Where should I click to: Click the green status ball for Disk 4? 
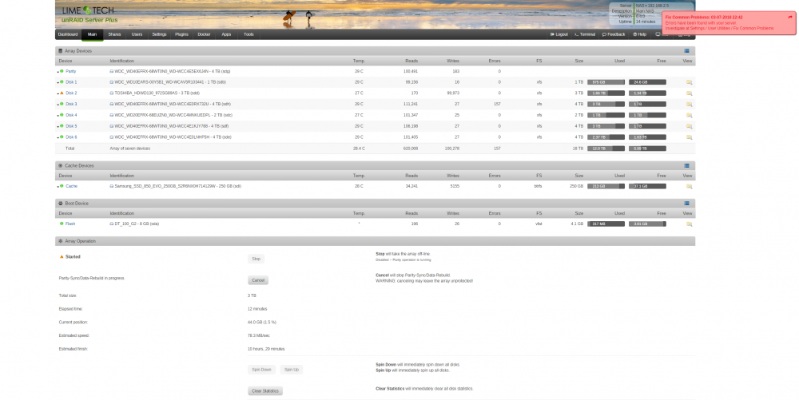[62, 115]
